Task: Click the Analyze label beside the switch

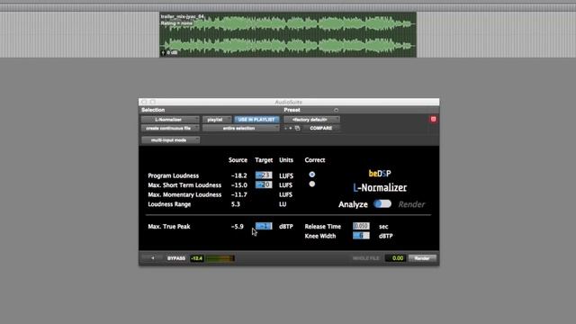Action: pos(353,204)
